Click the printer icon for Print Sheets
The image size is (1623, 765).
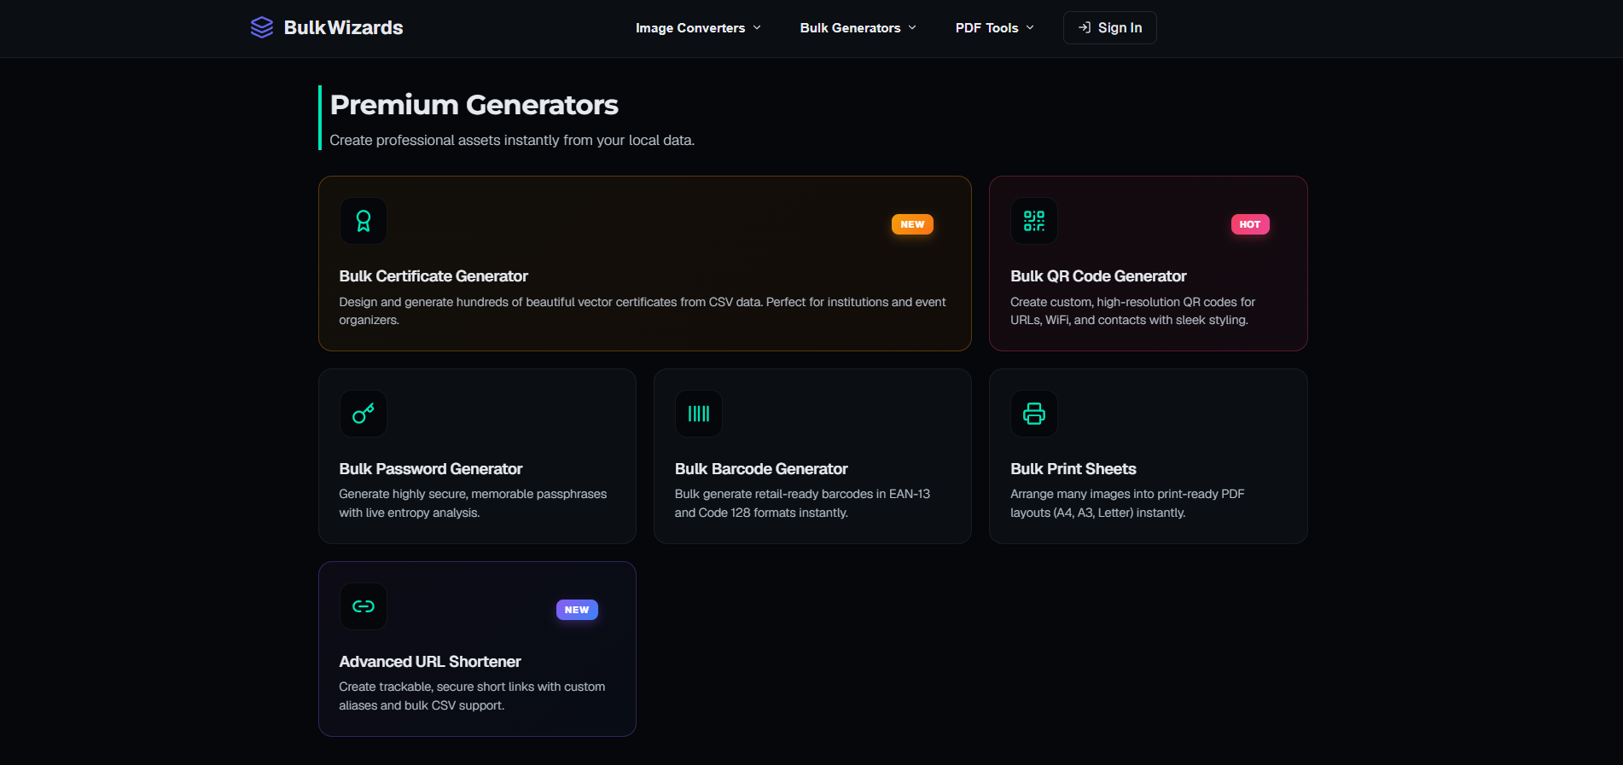click(x=1034, y=414)
